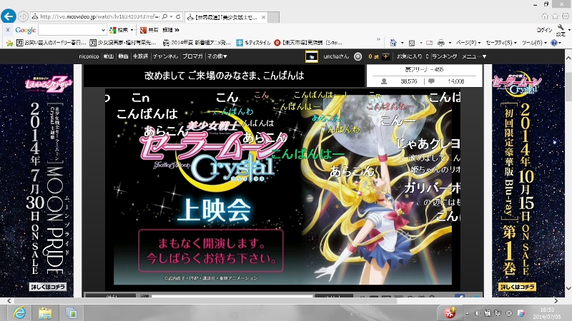The height and width of the screenshot is (321, 572).
Task: Open the 少女漫画家 bookmark on favorites bar
Action: pyautogui.click(x=123, y=43)
